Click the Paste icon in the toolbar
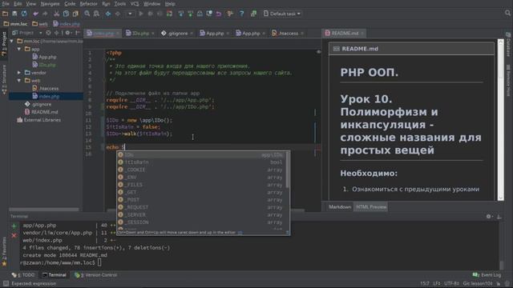Viewport: 513px width, 288px height. (x=75, y=14)
